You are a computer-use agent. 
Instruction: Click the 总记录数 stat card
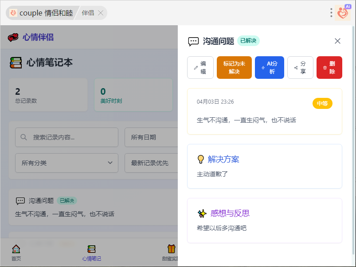pyautogui.click(x=48, y=95)
